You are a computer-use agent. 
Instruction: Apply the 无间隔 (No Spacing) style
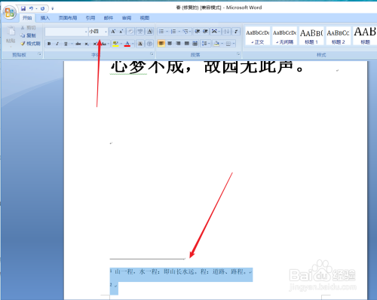click(x=285, y=36)
